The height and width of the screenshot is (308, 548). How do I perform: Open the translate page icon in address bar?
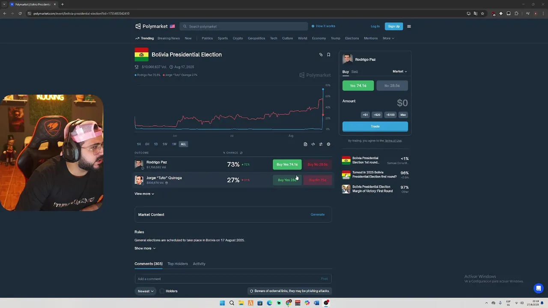pyautogui.click(x=476, y=13)
